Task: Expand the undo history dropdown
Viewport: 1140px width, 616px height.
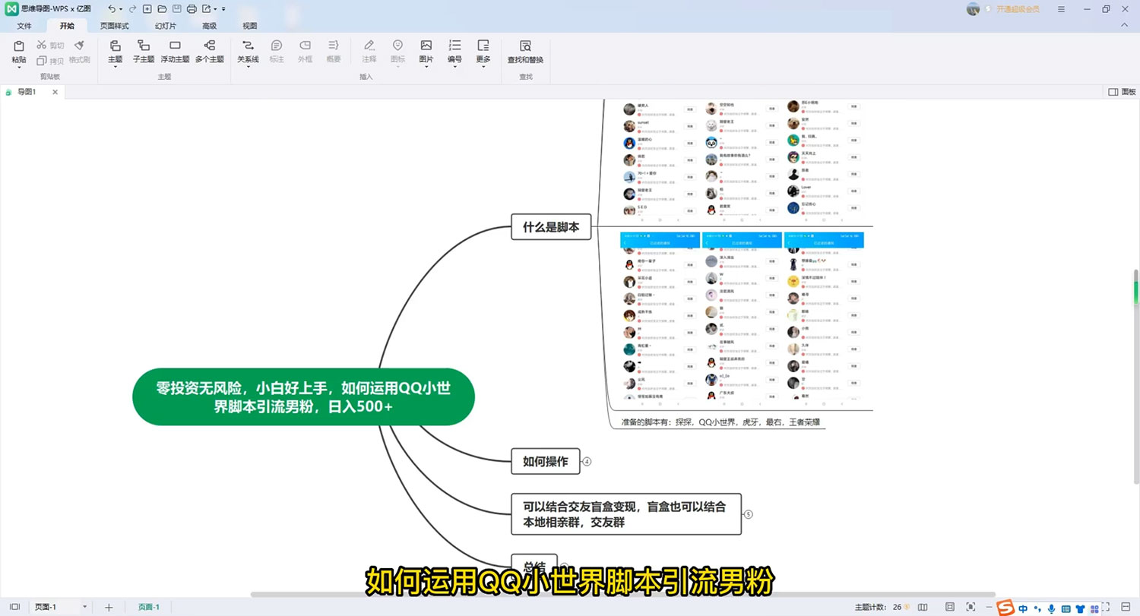Action: pos(121,8)
